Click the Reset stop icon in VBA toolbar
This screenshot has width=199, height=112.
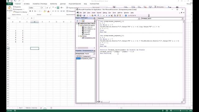(109, 16)
